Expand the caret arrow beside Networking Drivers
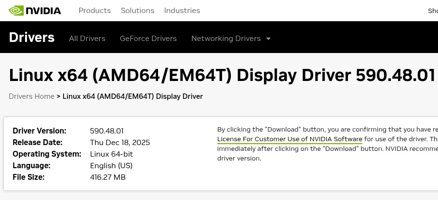This screenshot has width=438, height=200. click(268, 39)
